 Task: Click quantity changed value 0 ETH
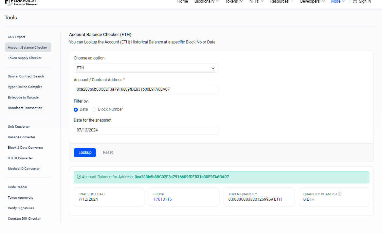[x=309, y=199]
